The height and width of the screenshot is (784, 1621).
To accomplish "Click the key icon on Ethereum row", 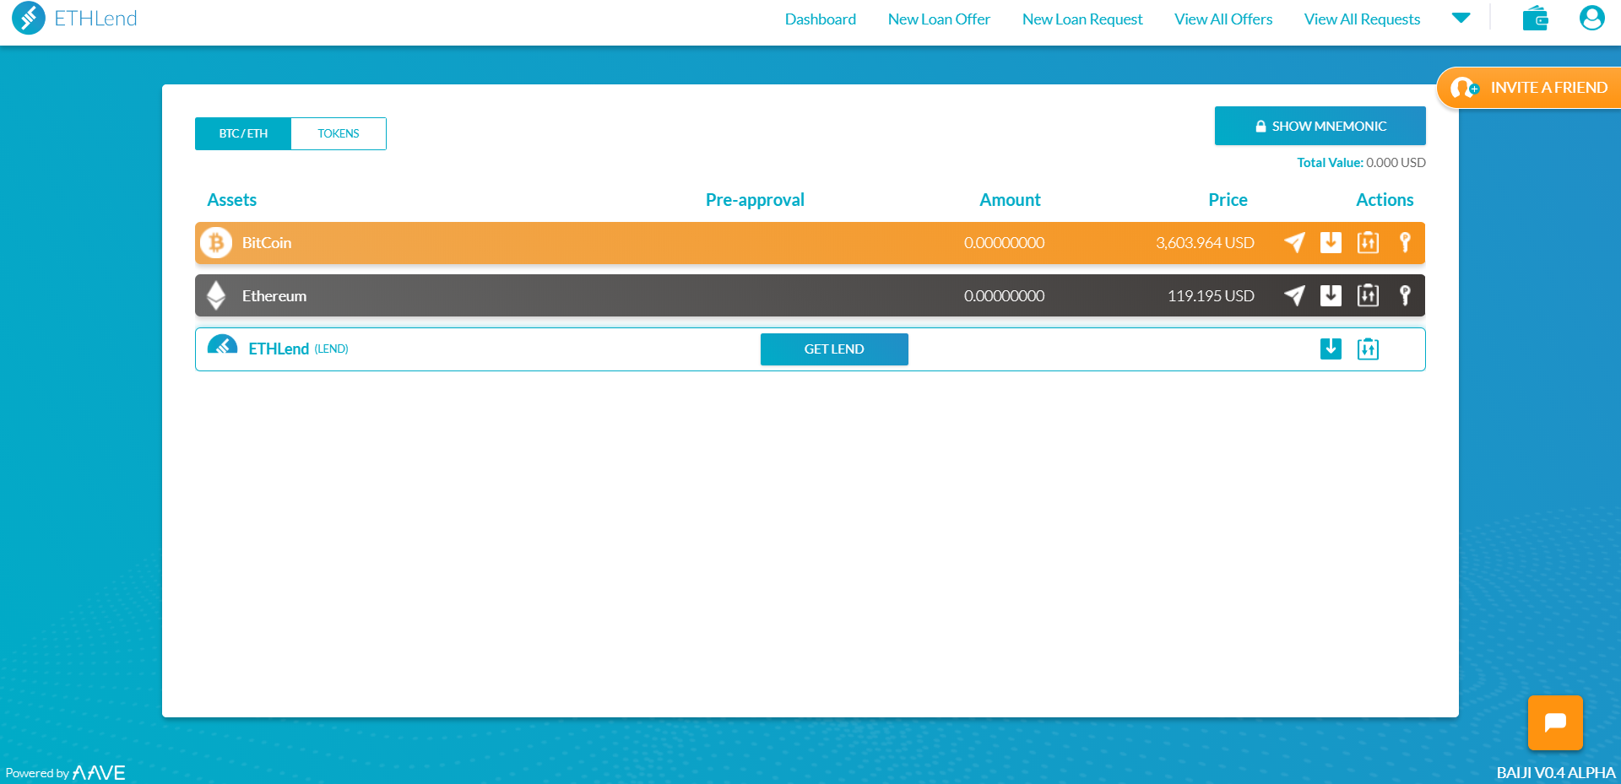I will [x=1406, y=295].
